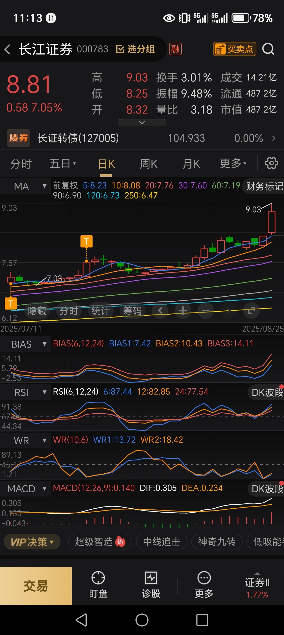Go back using the left arrow

tap(7, 49)
